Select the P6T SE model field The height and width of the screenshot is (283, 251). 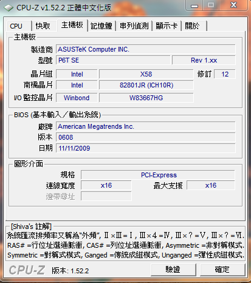[113, 60]
